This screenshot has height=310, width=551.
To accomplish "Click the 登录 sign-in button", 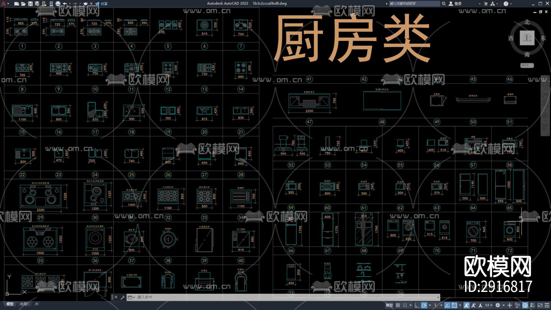I will [455, 4].
